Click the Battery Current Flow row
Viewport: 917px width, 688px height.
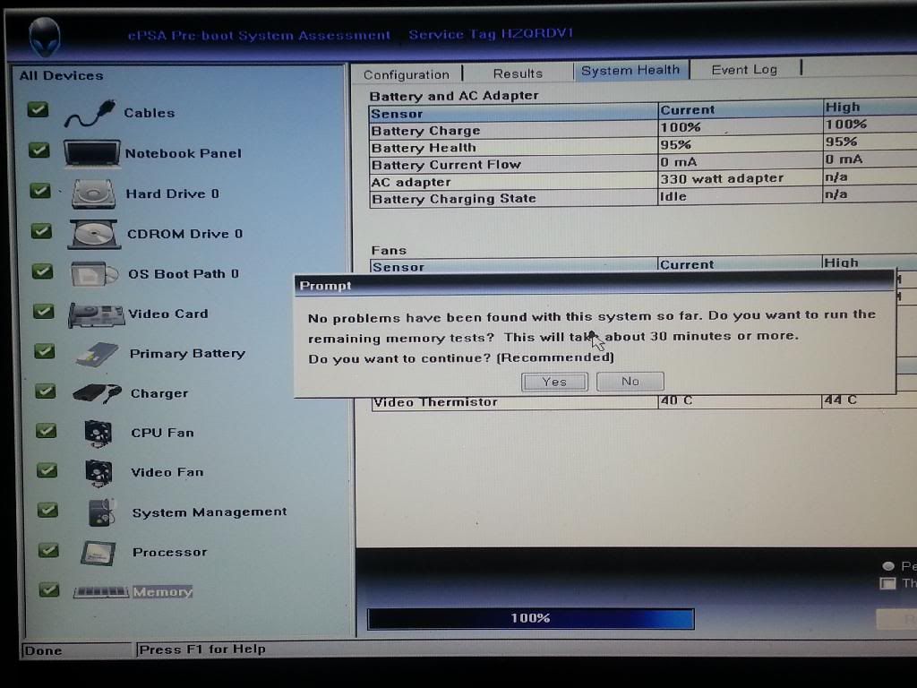[643, 163]
